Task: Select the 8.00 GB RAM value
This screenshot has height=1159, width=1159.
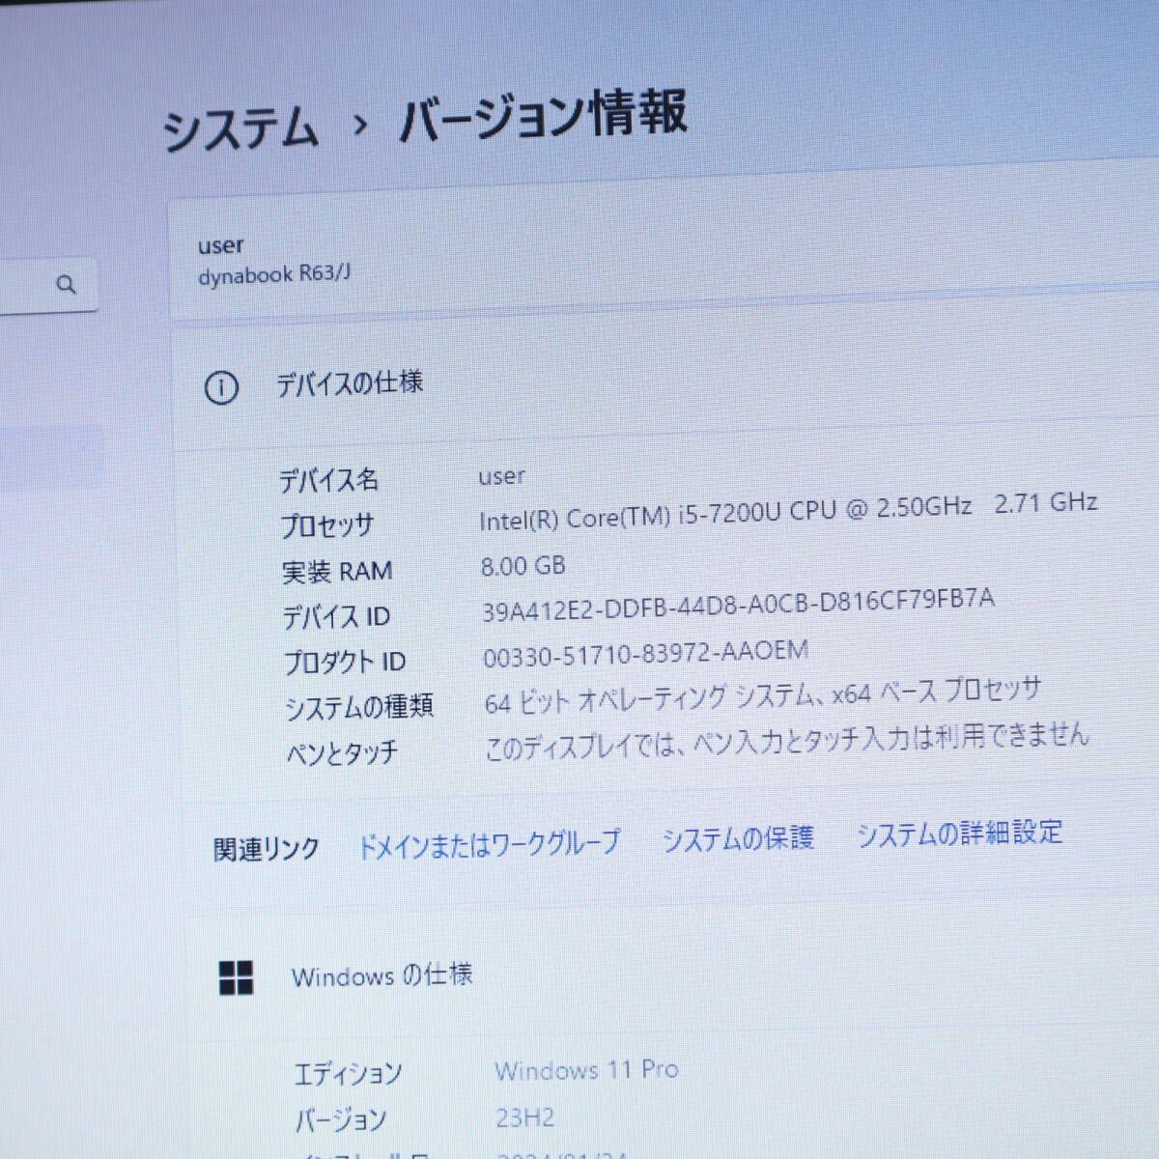Action: [523, 565]
